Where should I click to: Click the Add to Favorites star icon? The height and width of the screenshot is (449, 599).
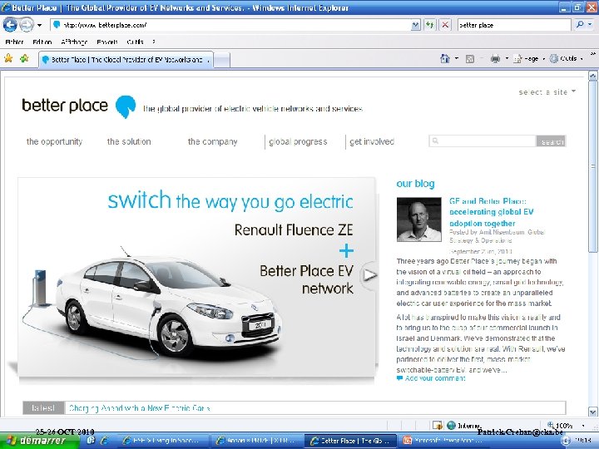tap(24, 58)
